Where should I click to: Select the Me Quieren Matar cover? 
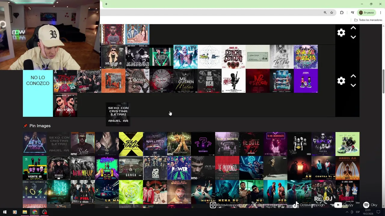[x=186, y=81]
